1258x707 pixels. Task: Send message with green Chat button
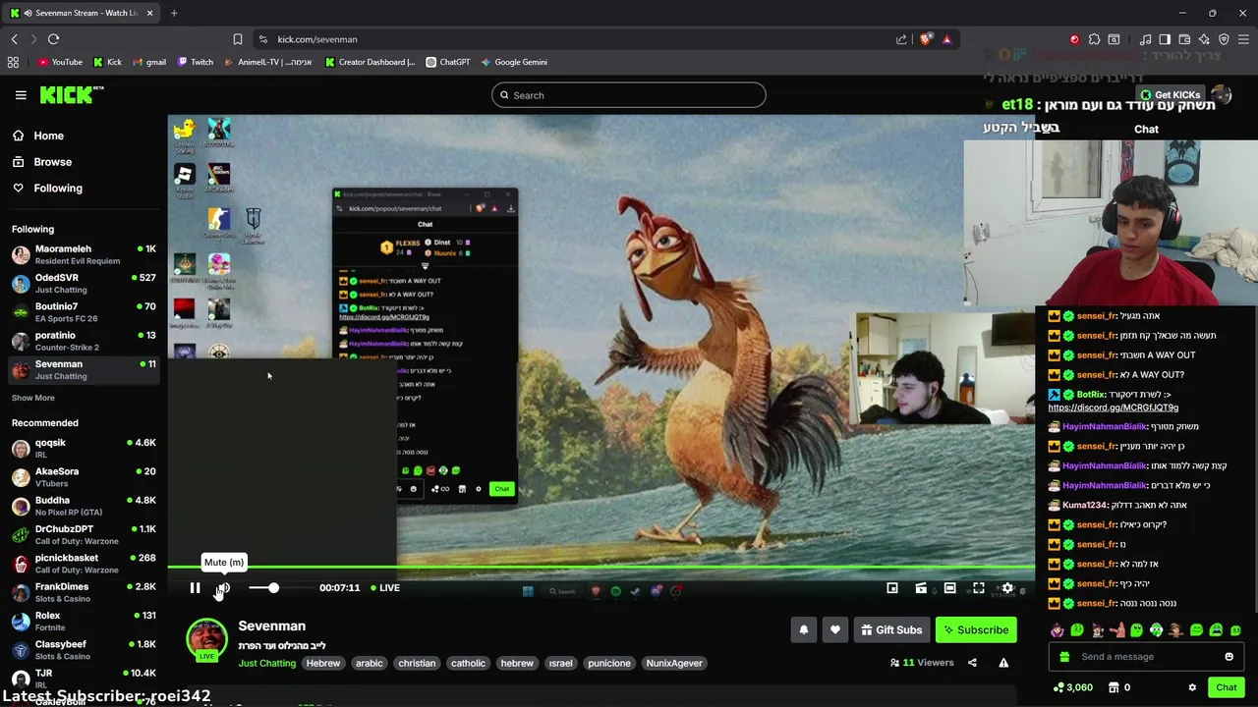(x=1226, y=687)
